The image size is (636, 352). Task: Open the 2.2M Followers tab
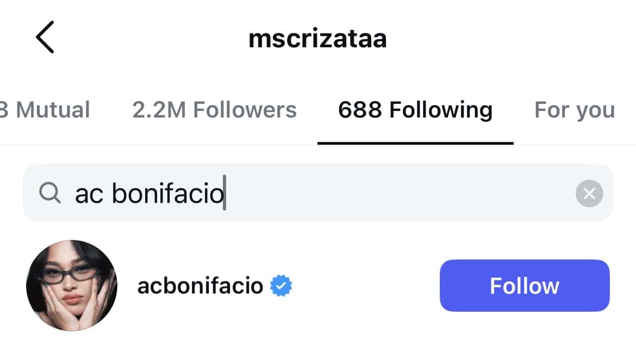pos(214,110)
